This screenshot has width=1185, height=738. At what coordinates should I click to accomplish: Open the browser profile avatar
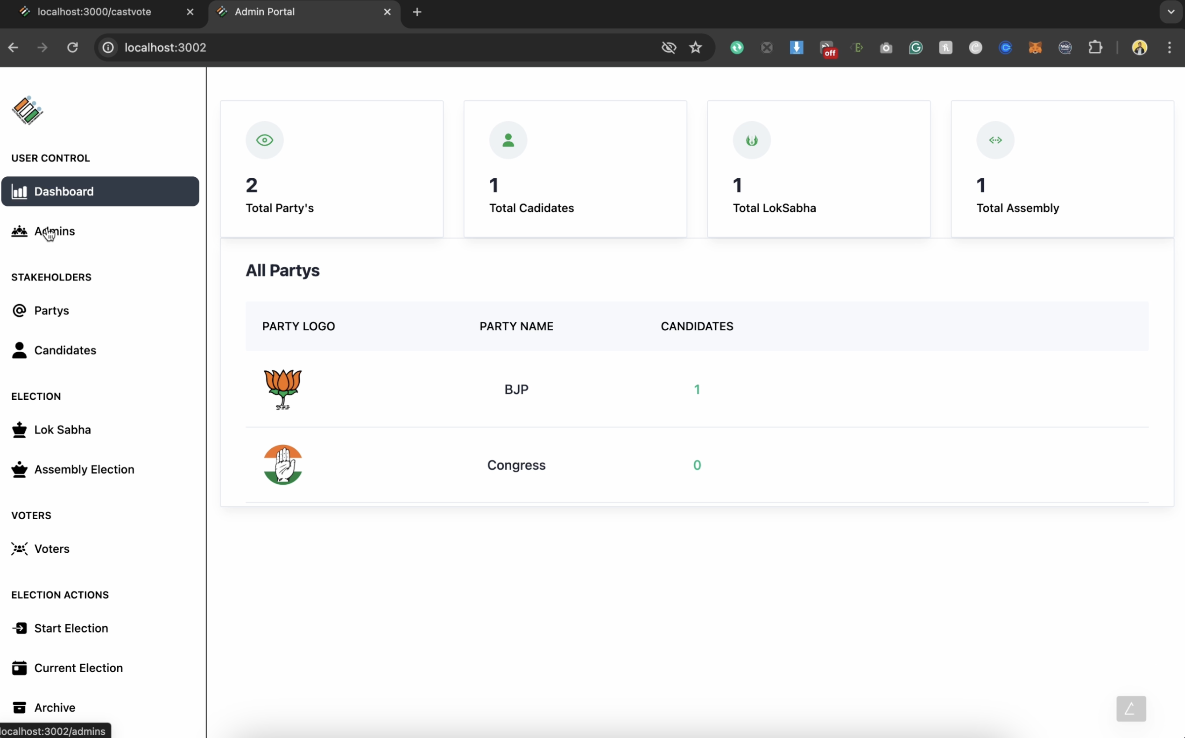pyautogui.click(x=1139, y=47)
